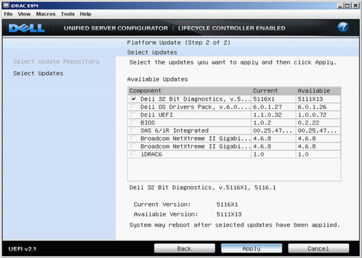Check the BIOS update checkbox
This screenshot has height=258, width=362.
tap(133, 122)
